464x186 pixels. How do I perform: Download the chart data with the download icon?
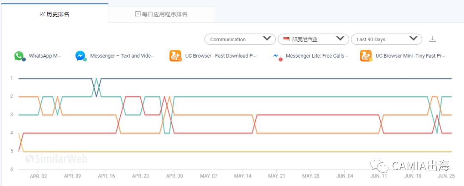pos(433,39)
